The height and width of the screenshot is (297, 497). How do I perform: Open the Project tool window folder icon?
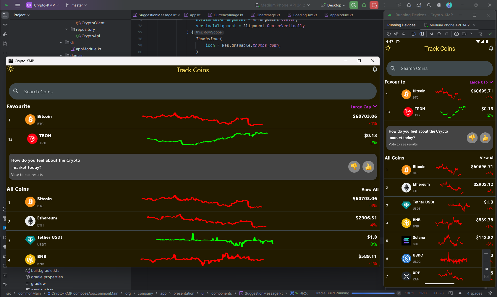coord(5,15)
